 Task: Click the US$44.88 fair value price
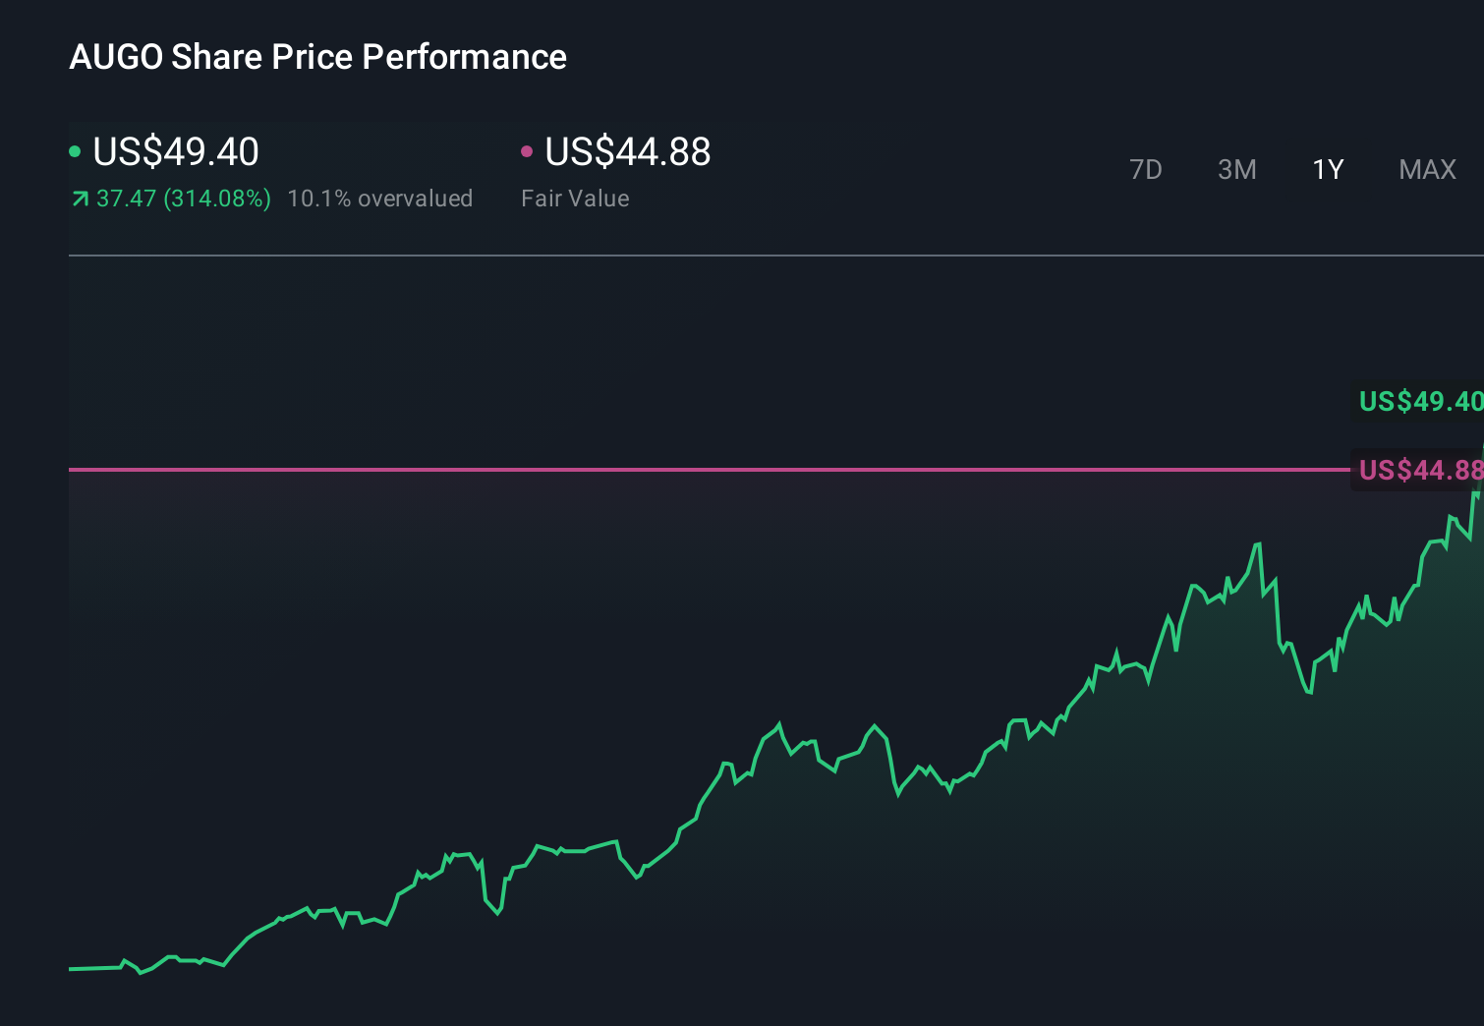(627, 151)
